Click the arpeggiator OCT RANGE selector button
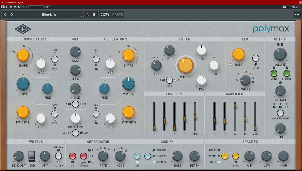Image resolution: width=302 pixels, height=171 pixels. point(83,156)
